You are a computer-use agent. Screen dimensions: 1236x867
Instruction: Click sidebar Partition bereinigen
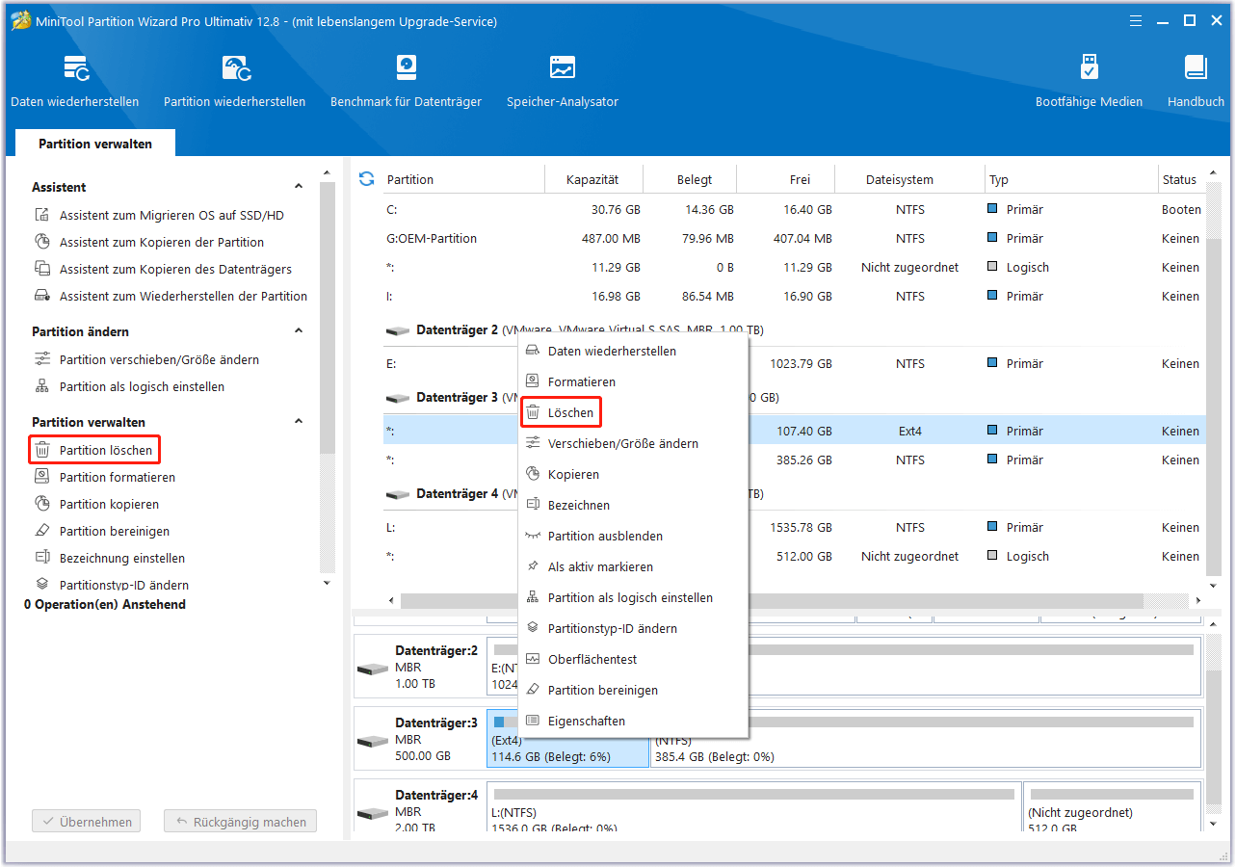102,532
